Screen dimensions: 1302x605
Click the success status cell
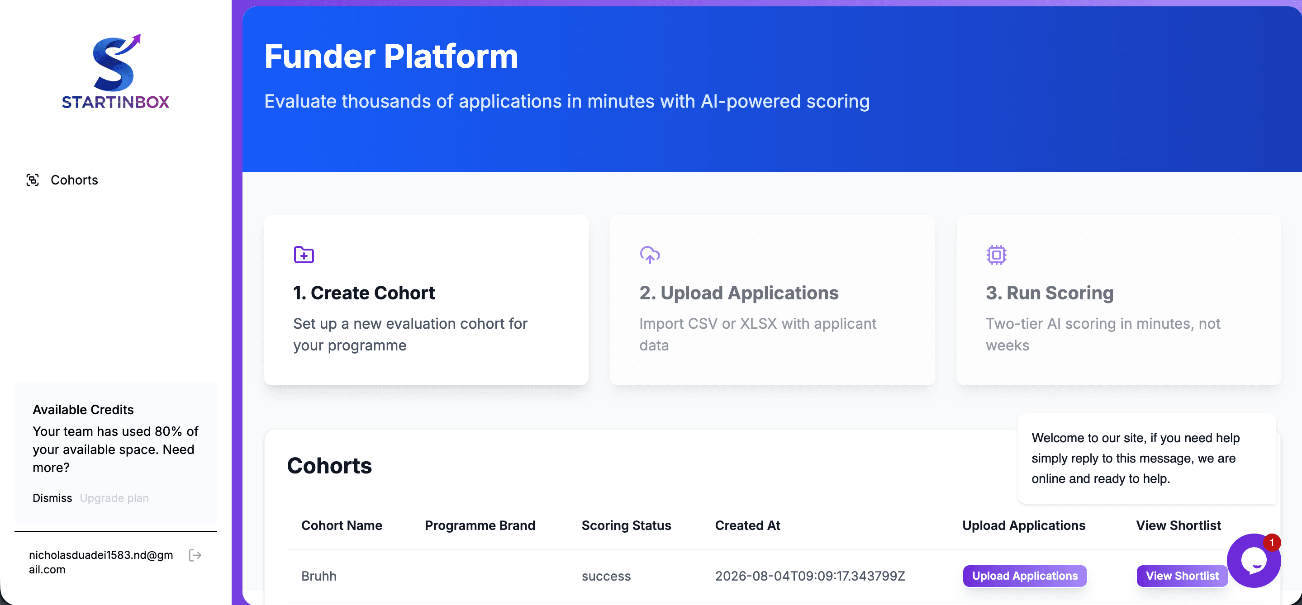(x=606, y=576)
